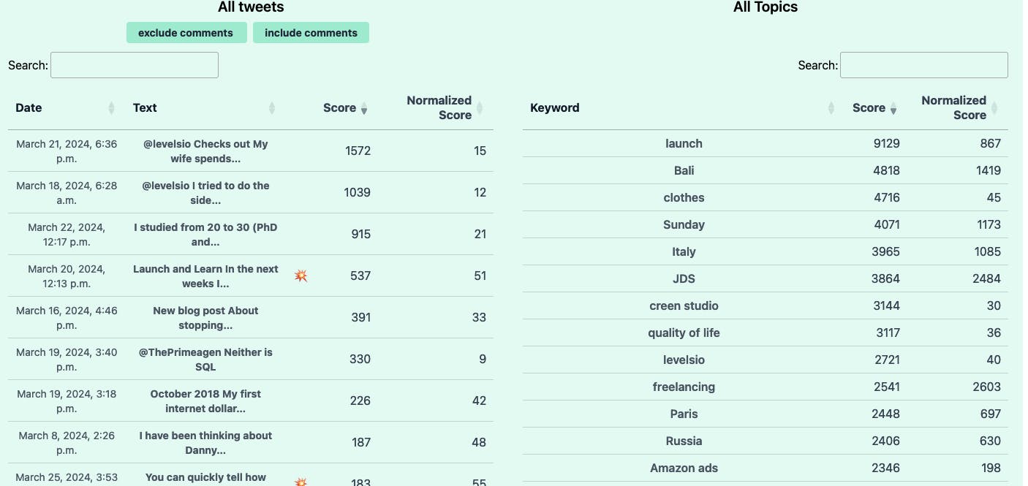
Task: Click explosion icon on Launch and Learn tweet
Action: pos(301,276)
